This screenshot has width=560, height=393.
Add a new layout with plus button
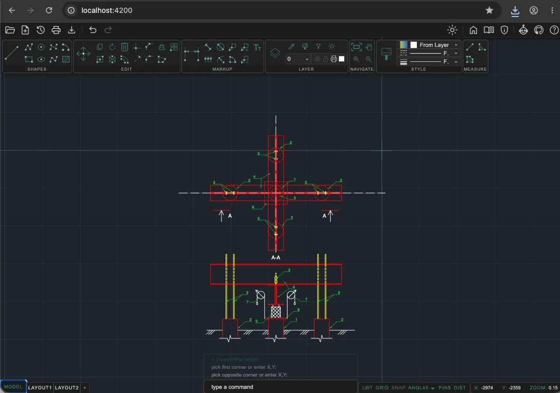84,388
